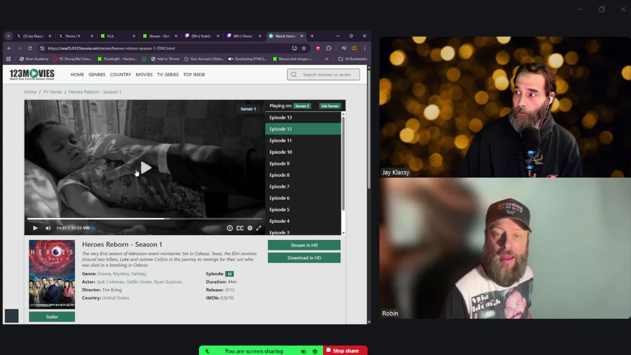
Task: Click the Heroes Reborn poster thumbnail
Action: [x=52, y=274]
